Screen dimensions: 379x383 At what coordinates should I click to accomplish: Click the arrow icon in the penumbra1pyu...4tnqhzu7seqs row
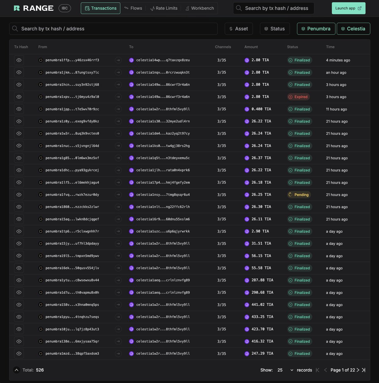tap(118, 317)
